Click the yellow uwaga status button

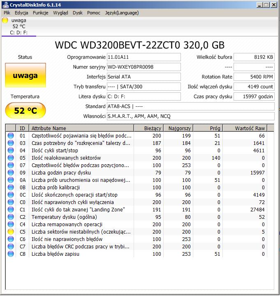(25, 75)
